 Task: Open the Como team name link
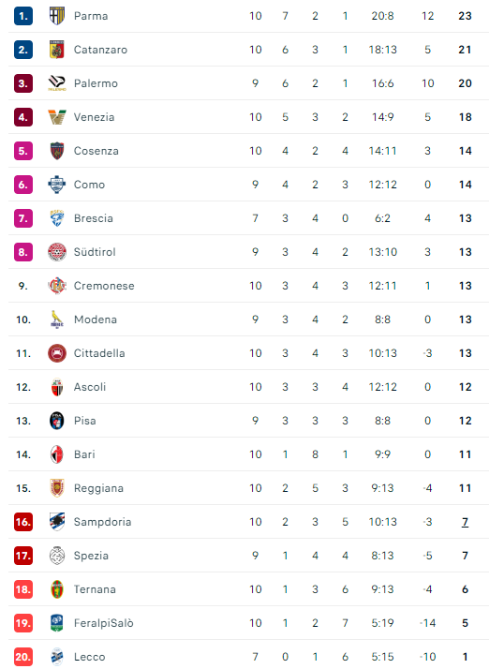(89, 185)
